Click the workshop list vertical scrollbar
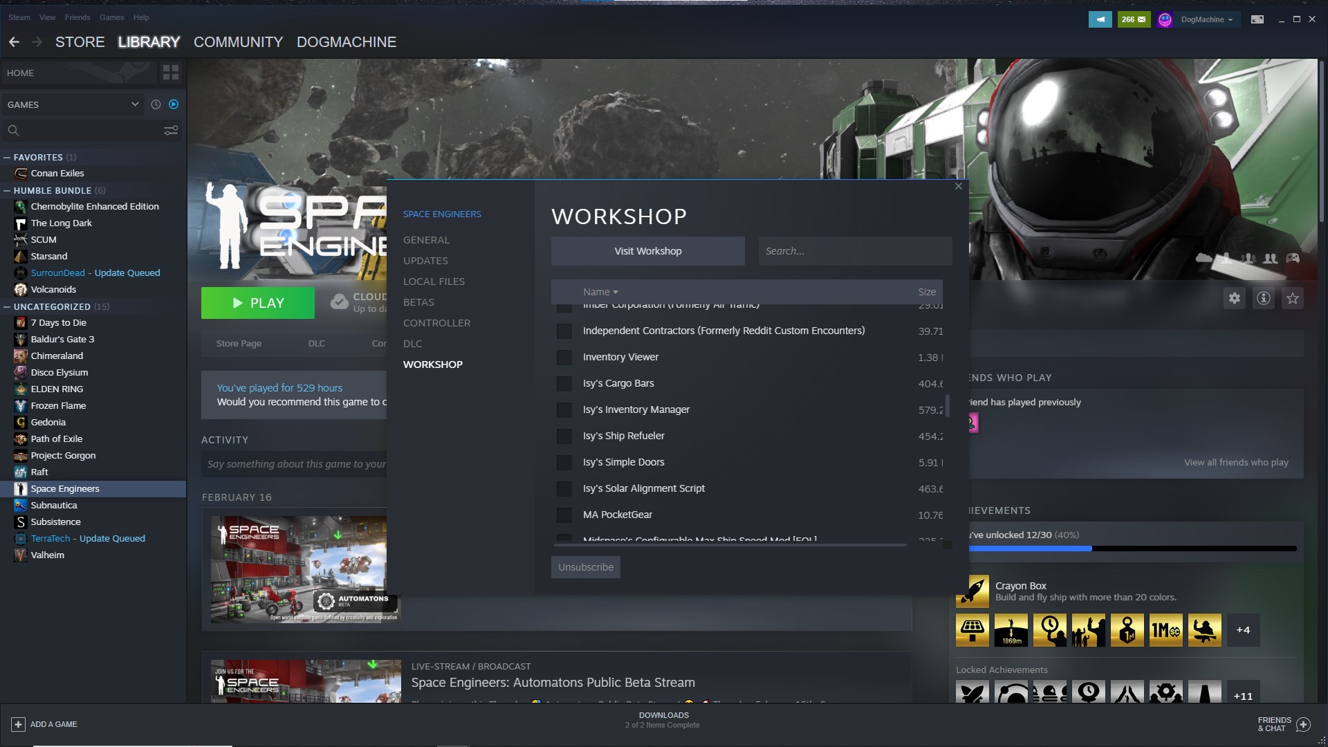This screenshot has height=747, width=1328. click(x=947, y=405)
